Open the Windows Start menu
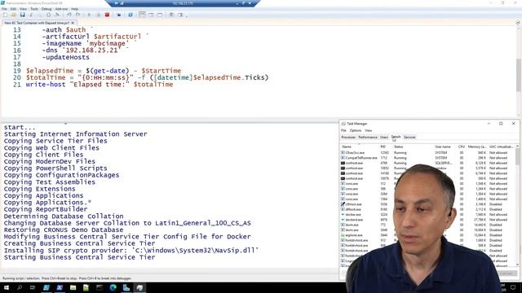 point(7,287)
